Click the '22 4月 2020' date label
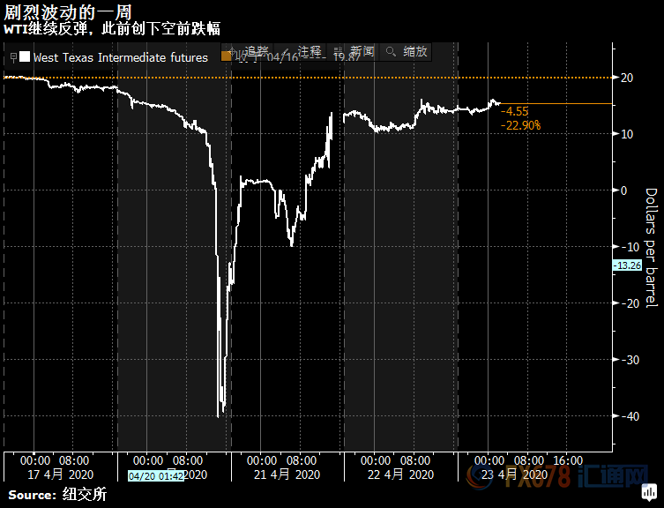This screenshot has height=508, width=664. click(400, 474)
